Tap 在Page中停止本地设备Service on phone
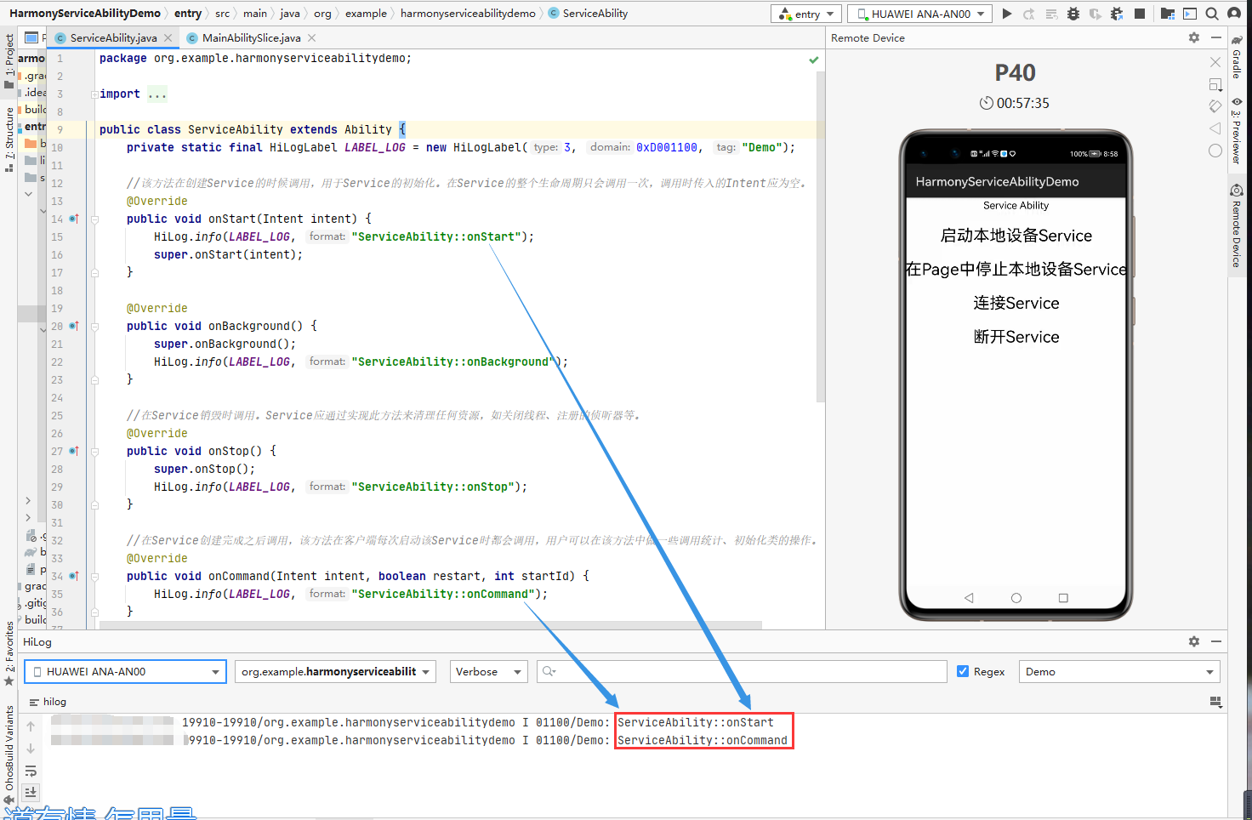The height and width of the screenshot is (820, 1252). point(1016,270)
